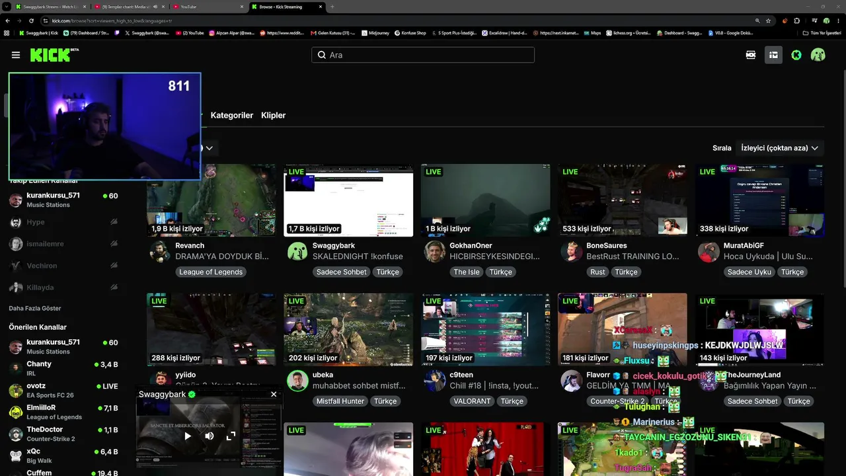Click ElmiilloR's avatar in sidebar
The width and height of the screenshot is (846, 476).
point(16,412)
